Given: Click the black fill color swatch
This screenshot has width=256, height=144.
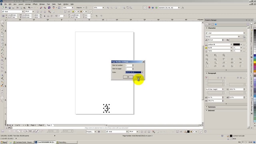Looking at the screenshot, I should point(236,44).
